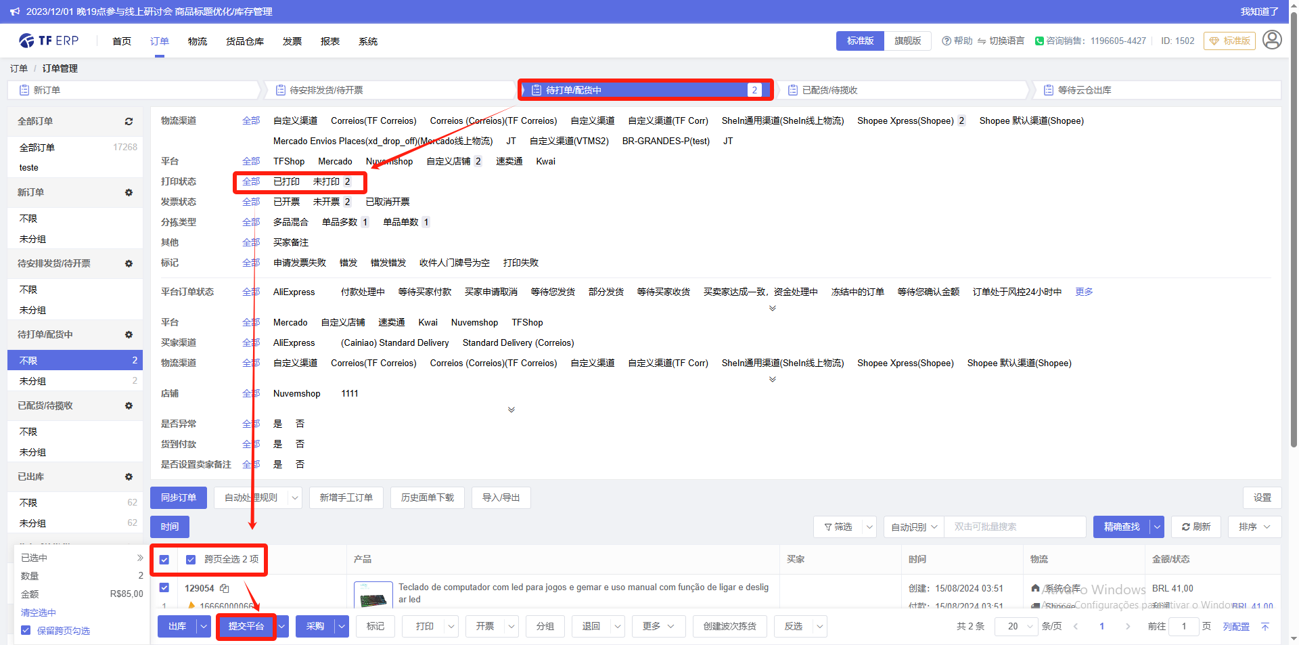
Task: Open the 出库 dropdown arrow
Action: pyautogui.click(x=204, y=626)
